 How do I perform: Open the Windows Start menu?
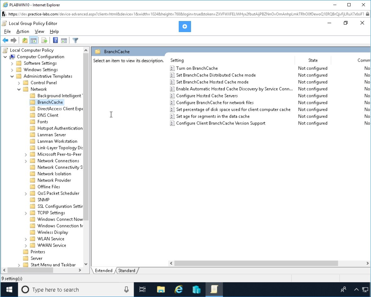coord(9,289)
